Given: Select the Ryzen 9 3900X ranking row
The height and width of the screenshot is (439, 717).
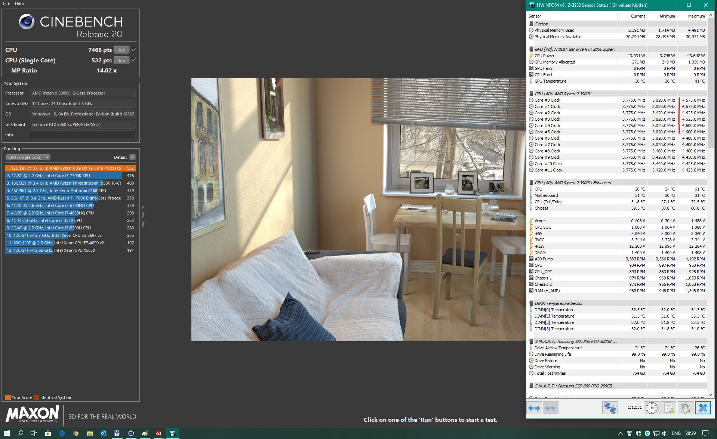Looking at the screenshot, I should (x=70, y=168).
